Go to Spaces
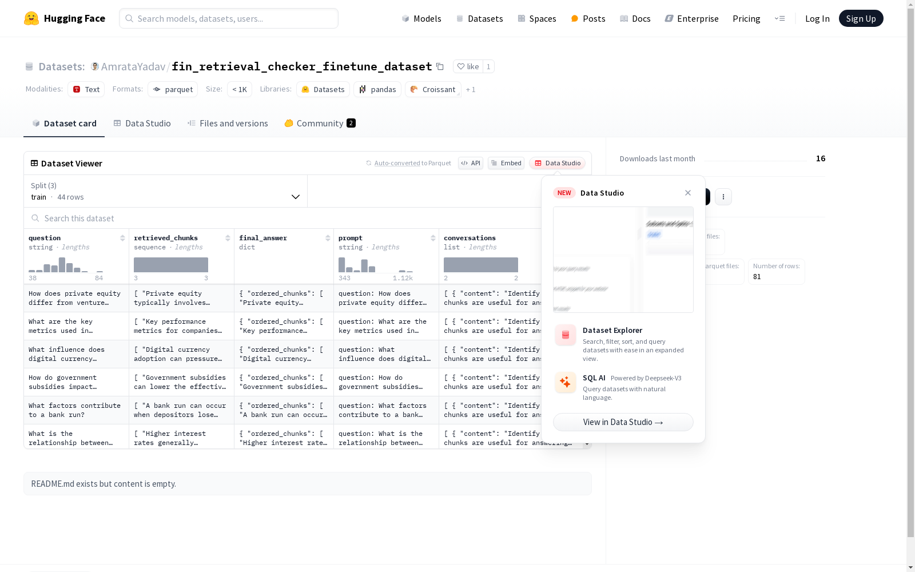 pyautogui.click(x=536, y=18)
